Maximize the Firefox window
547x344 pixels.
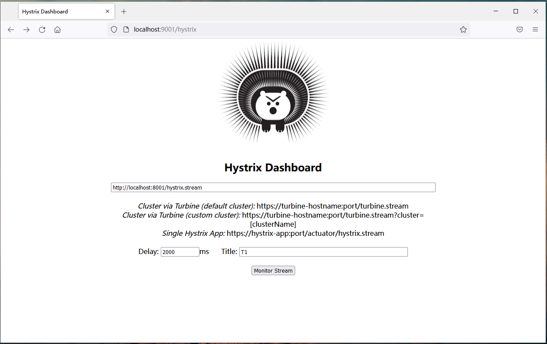(x=516, y=12)
